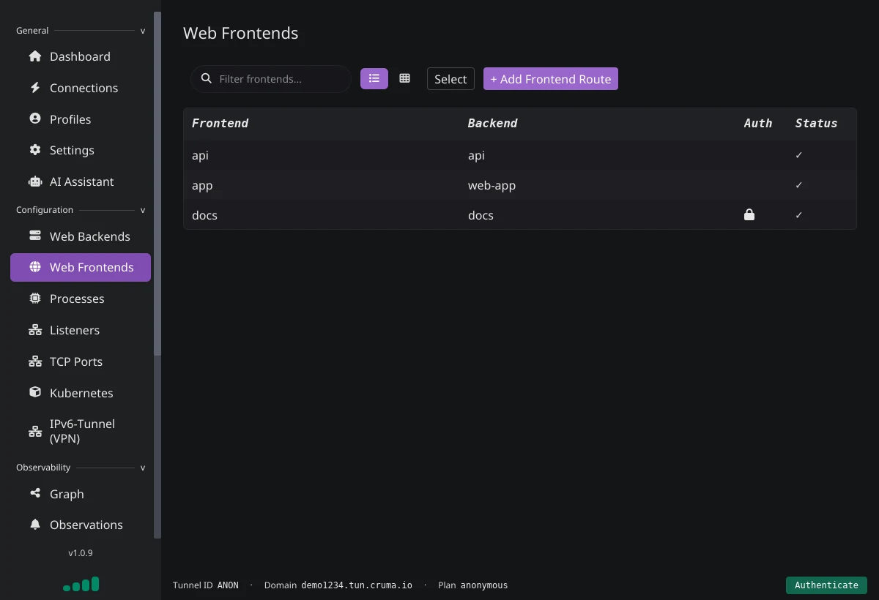Open the app frontend row
The image size is (879, 600).
519,185
